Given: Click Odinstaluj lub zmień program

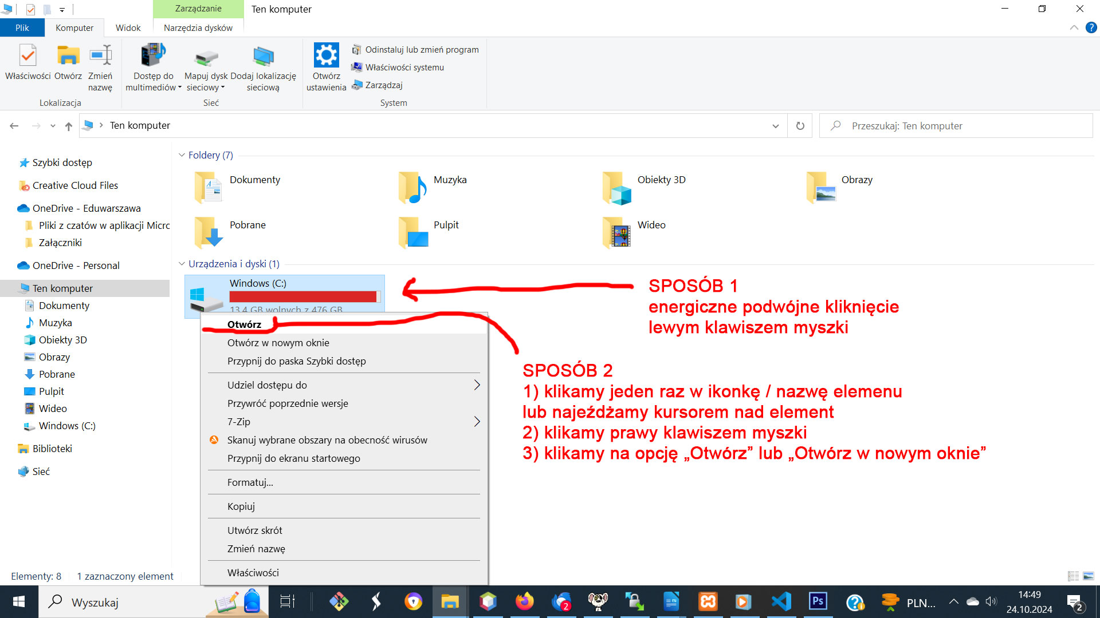Looking at the screenshot, I should click(422, 50).
